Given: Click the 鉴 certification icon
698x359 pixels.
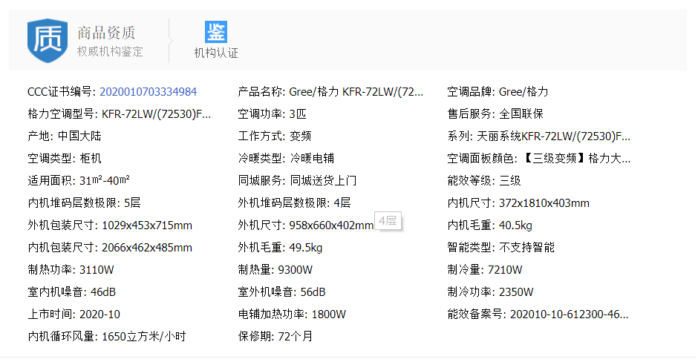Looking at the screenshot, I should pos(216,32).
